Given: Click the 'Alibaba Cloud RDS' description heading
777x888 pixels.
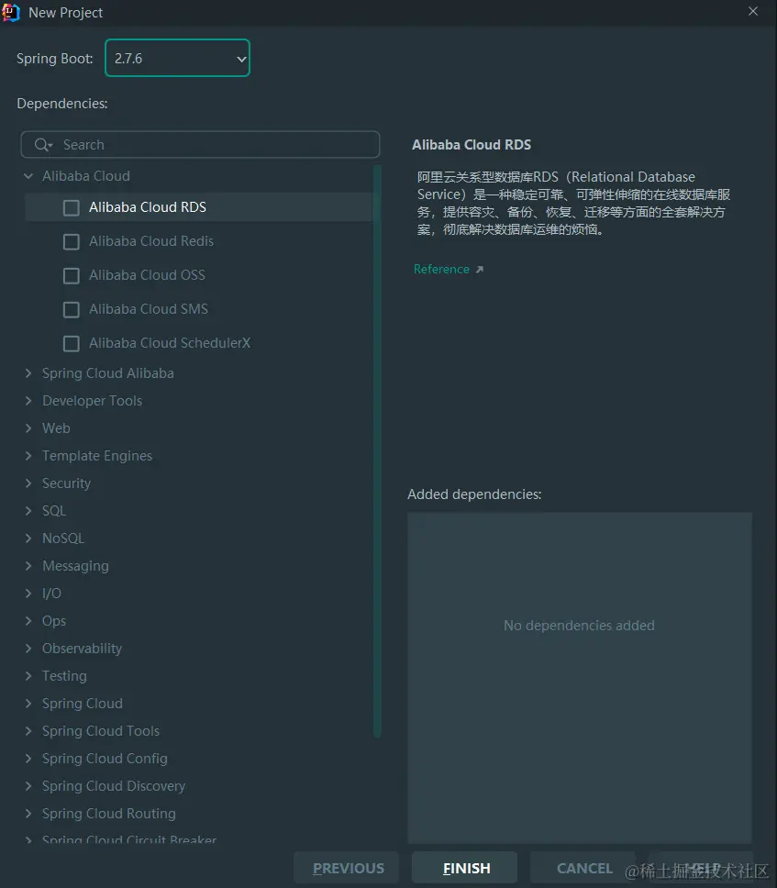Looking at the screenshot, I should [472, 145].
